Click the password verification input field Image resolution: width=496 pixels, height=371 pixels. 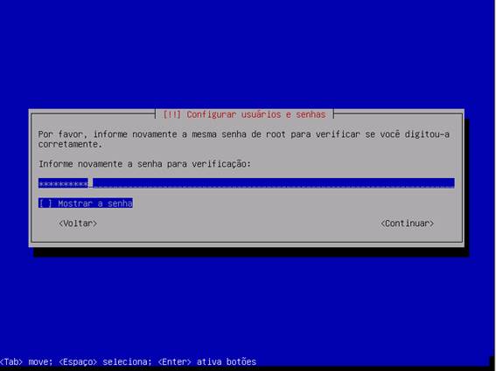point(247,183)
